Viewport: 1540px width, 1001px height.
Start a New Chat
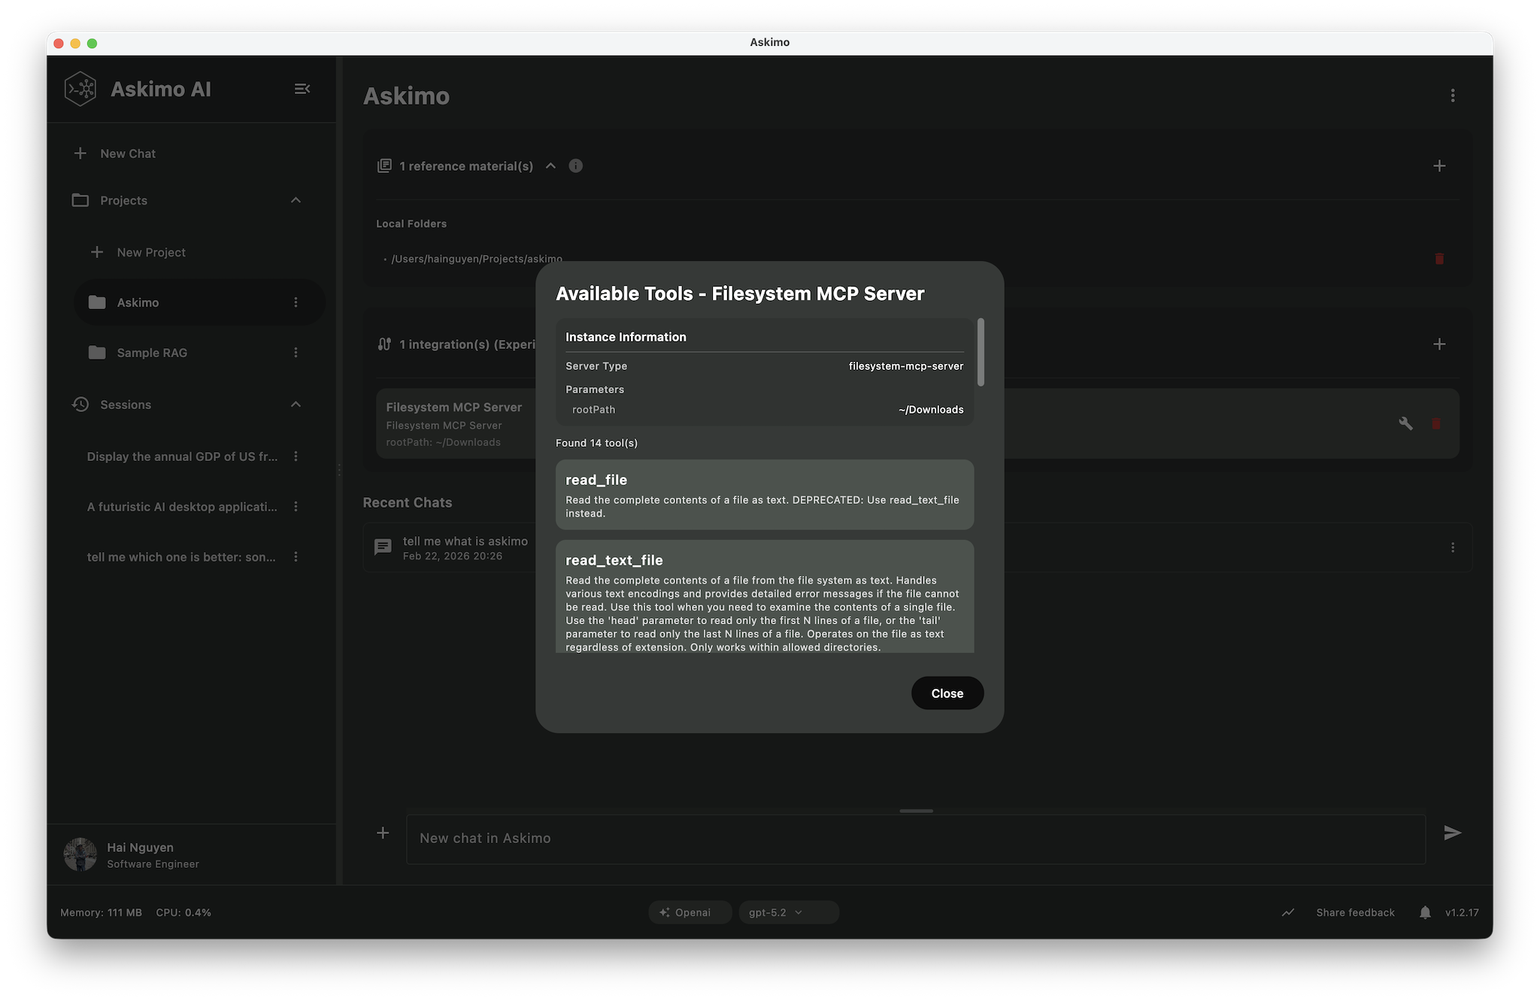click(x=128, y=153)
